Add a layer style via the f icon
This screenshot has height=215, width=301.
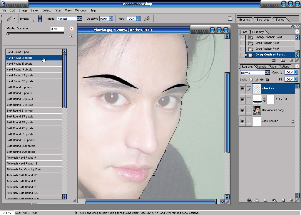click(249, 200)
